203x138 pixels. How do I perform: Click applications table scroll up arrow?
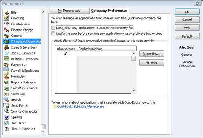[x=134, y=53]
